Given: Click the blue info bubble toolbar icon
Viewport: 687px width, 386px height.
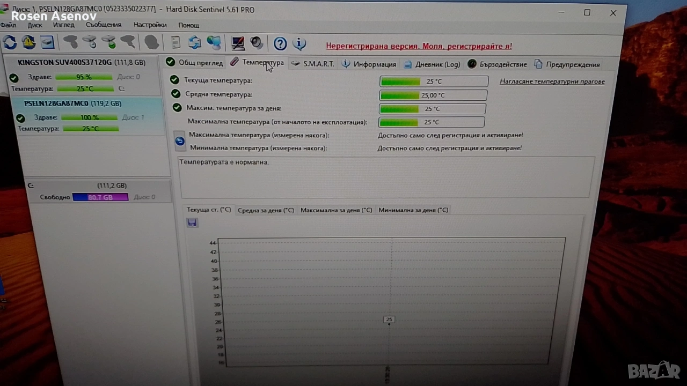Looking at the screenshot, I should (x=299, y=43).
